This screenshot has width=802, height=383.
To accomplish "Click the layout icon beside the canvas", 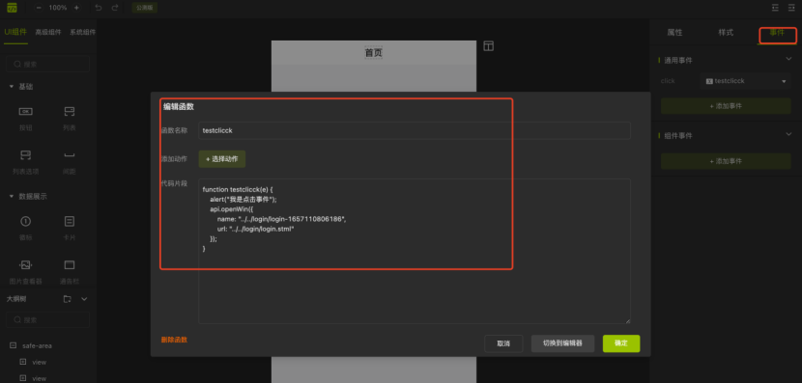I will [x=489, y=46].
